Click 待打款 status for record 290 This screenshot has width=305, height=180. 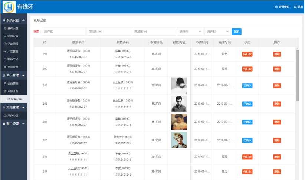tap(247, 69)
